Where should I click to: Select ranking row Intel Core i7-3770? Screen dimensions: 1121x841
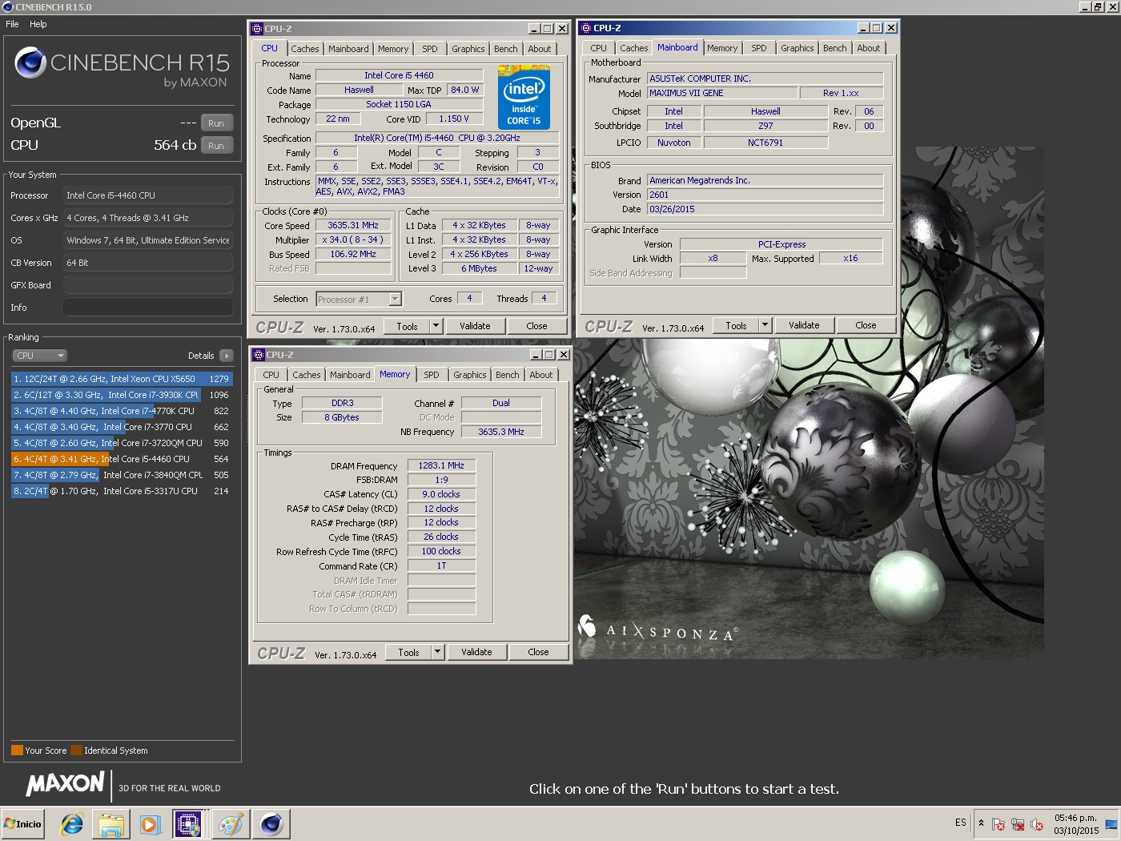point(122,427)
